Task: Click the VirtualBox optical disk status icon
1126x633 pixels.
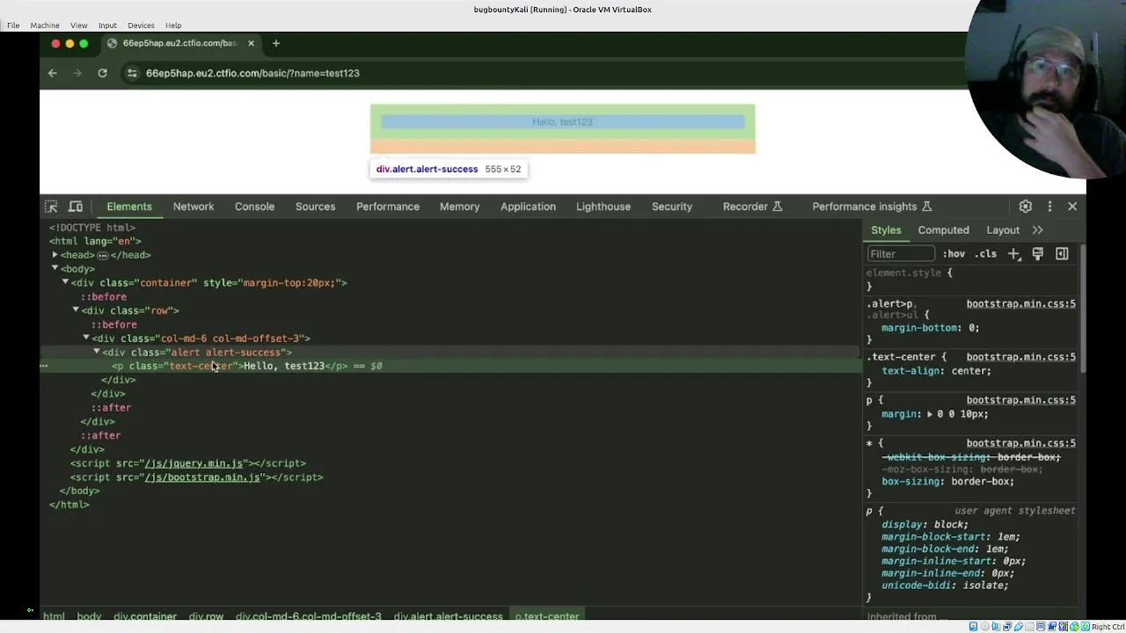Action: [984, 627]
